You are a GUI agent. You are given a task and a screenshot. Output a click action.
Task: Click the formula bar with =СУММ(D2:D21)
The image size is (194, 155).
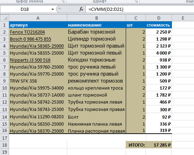click(x=140, y=9)
